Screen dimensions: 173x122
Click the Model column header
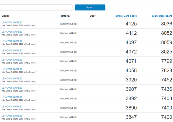click(5, 16)
